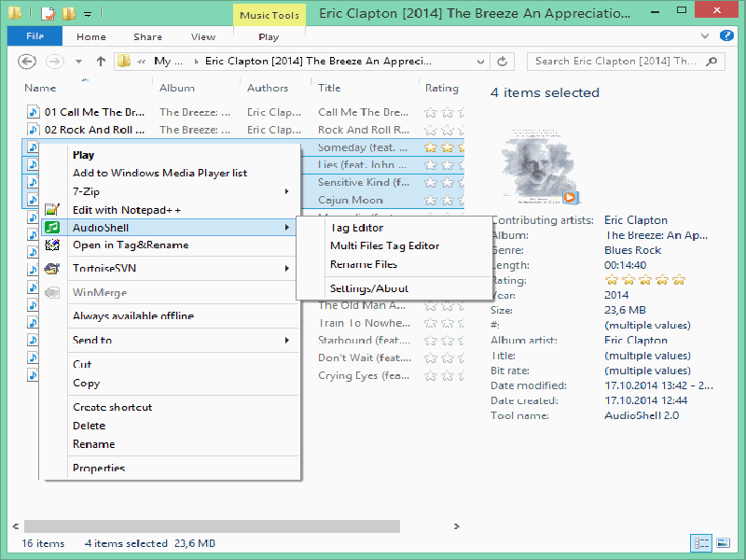
Task: Open Explorer help question mark
Action: [726, 35]
